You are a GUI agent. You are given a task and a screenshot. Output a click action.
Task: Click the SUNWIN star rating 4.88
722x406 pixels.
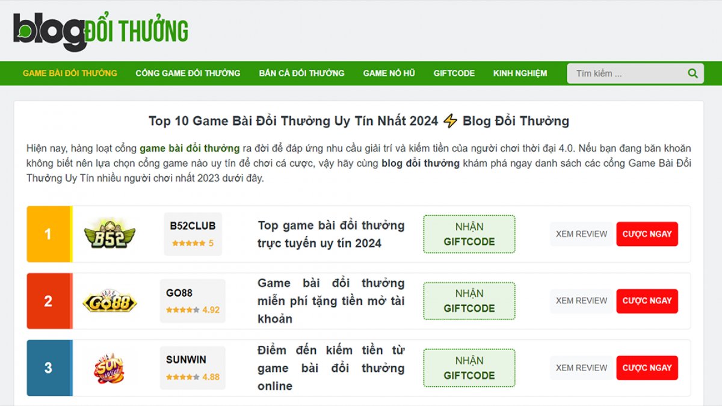click(x=193, y=377)
